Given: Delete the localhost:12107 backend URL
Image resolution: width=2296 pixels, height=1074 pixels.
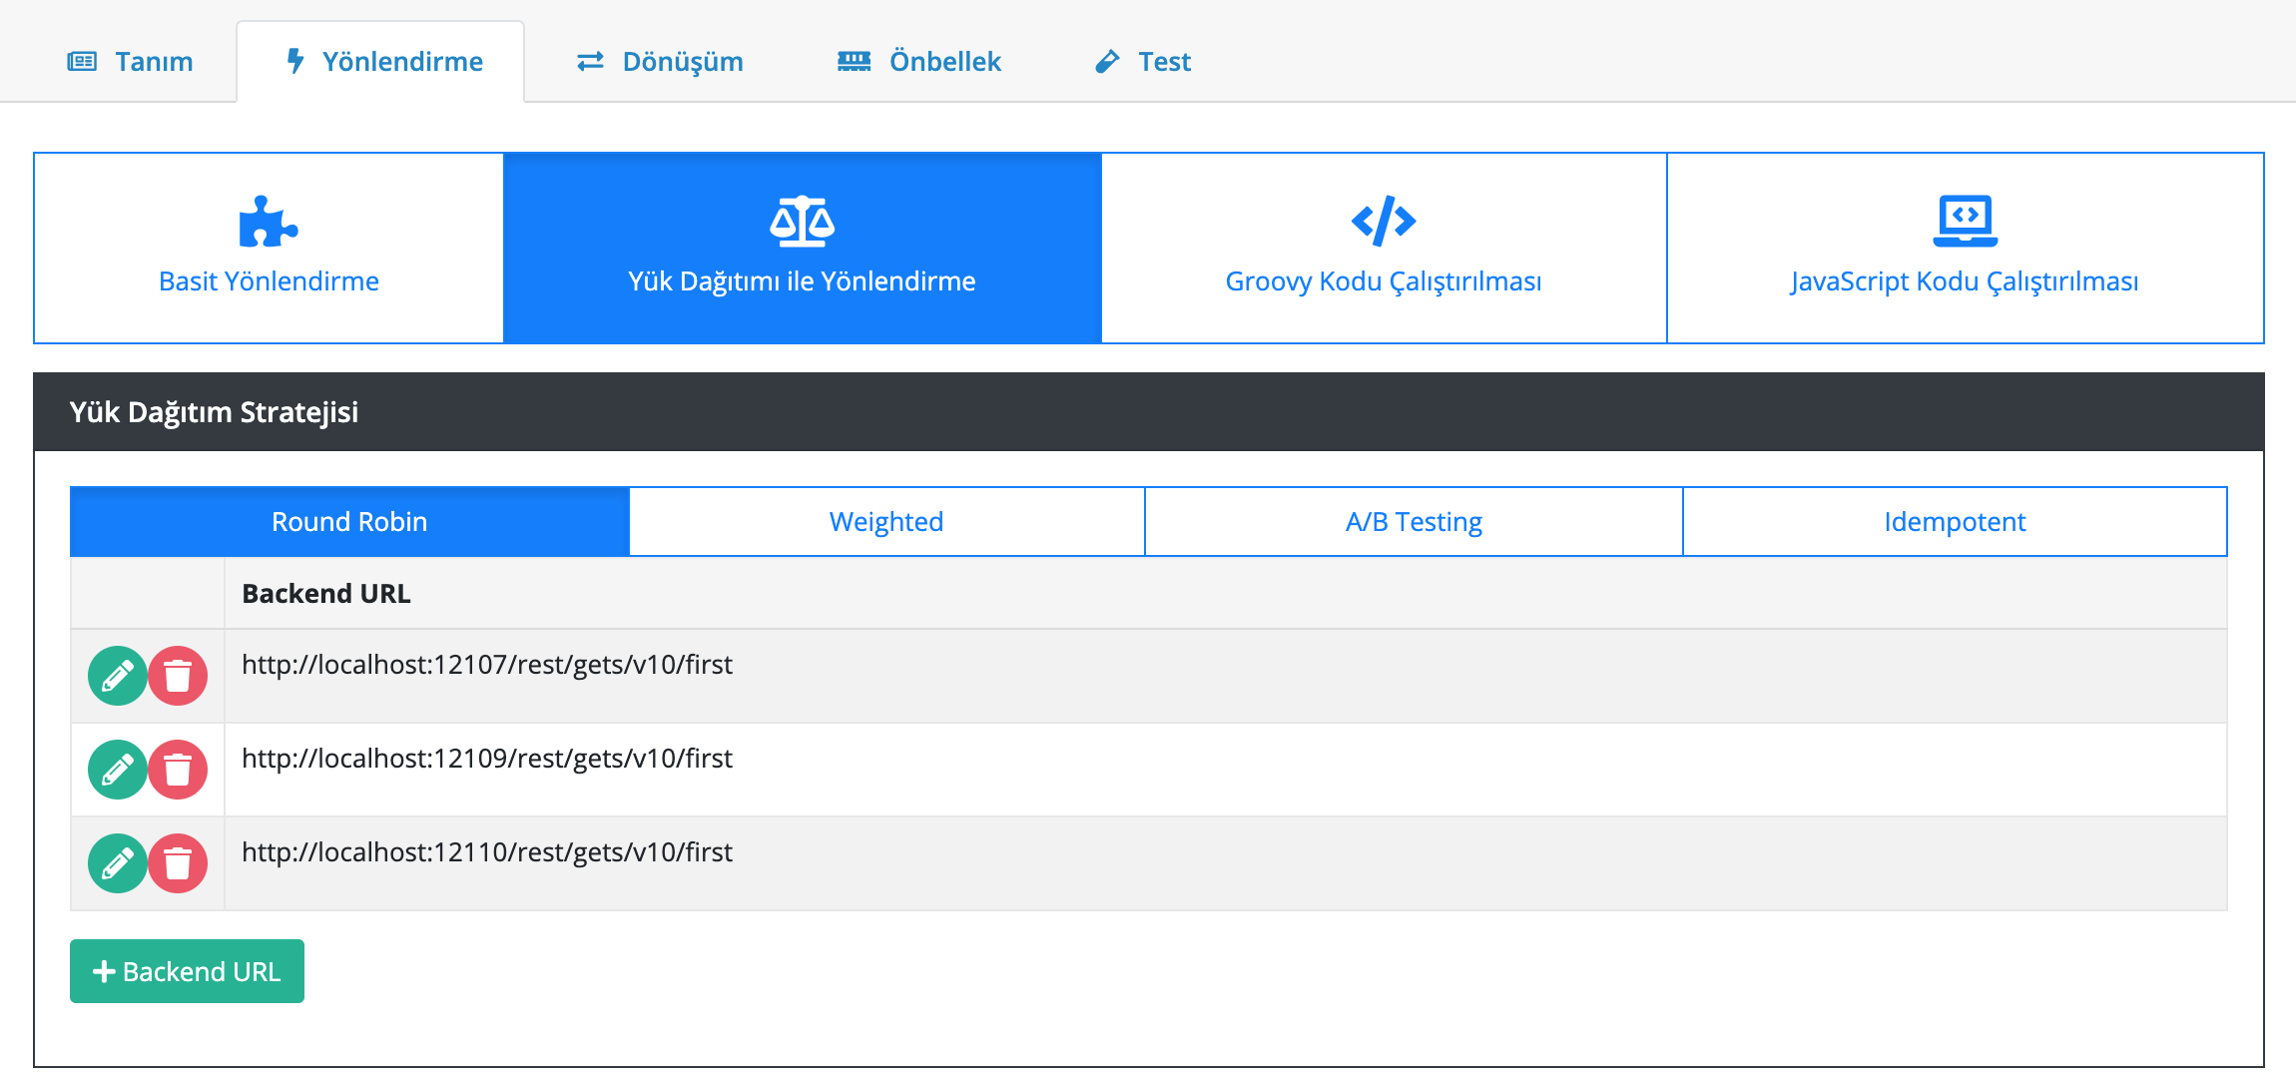Looking at the screenshot, I should tap(178, 676).
